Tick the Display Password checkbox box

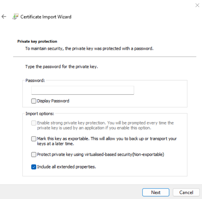point(34,101)
